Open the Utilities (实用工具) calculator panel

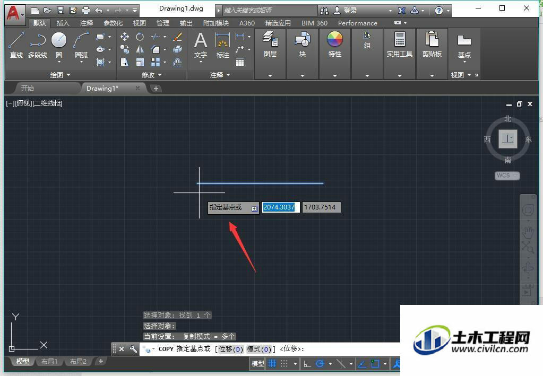tap(399, 43)
